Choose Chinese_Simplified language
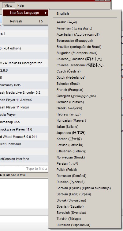 tap(85, 59)
